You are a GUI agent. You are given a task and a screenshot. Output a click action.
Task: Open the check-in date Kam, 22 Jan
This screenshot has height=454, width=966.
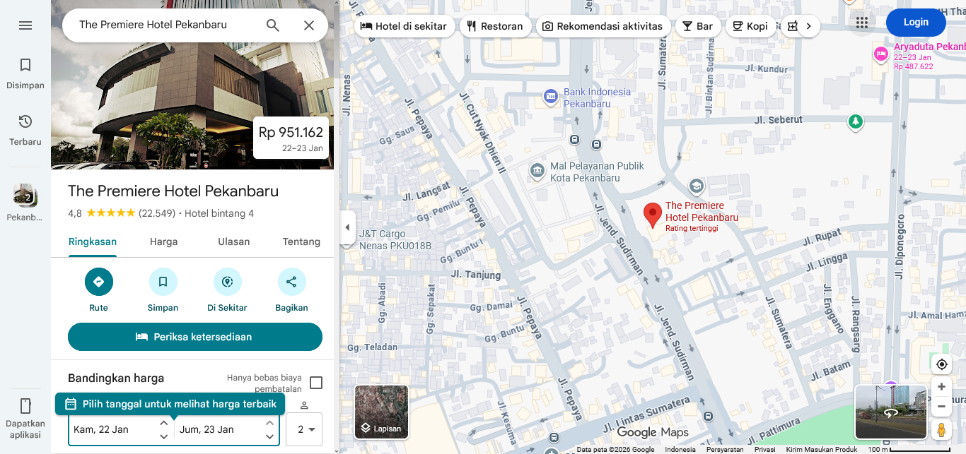(113, 429)
